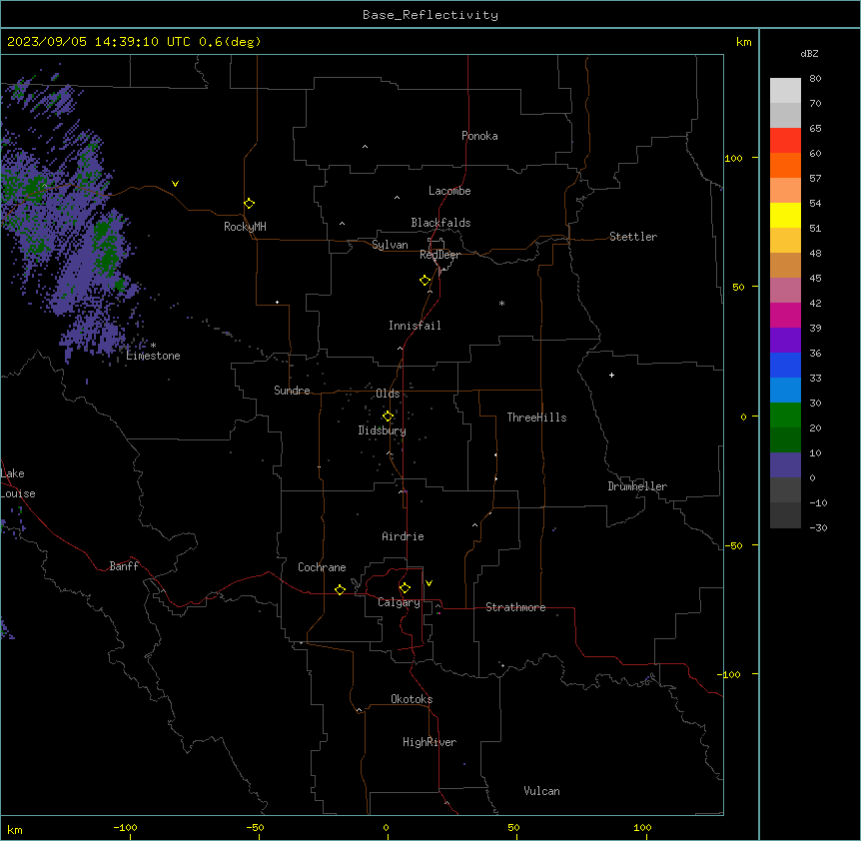Viewport: 861px width, 841px height.
Task: Click the Sylvan label
Action: tap(390, 245)
